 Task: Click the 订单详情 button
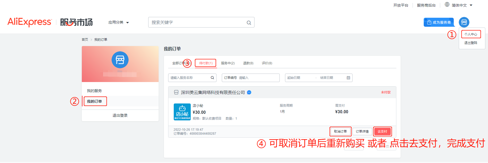362,132
